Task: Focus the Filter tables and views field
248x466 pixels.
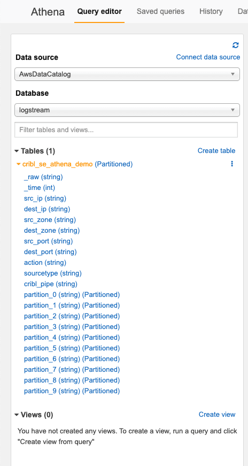Action: 126,130
